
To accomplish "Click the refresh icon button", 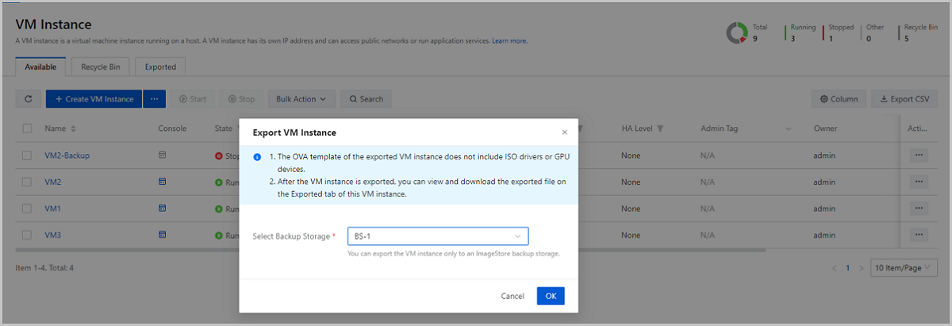I will [28, 99].
